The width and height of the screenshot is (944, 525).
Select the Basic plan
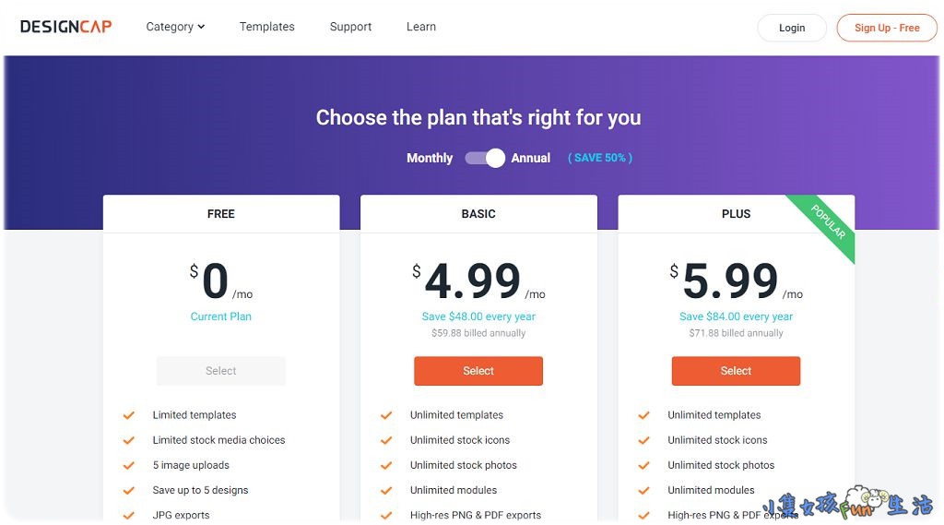(x=478, y=371)
